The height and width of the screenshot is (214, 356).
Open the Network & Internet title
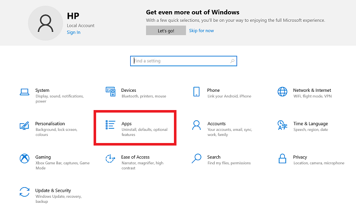coord(312,90)
